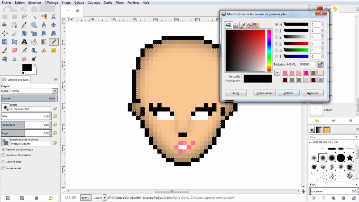Select the Pencil (Crayon) tool
Viewport: 359px width, 202px height.
54,42
